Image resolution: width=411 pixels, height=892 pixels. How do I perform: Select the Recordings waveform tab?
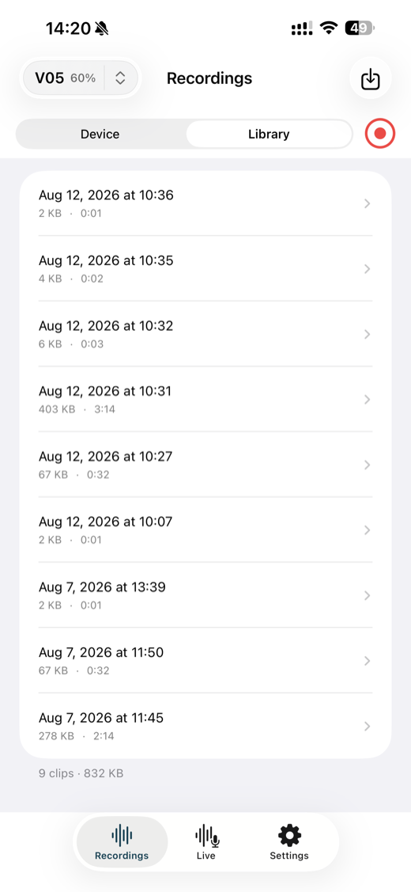point(122,842)
